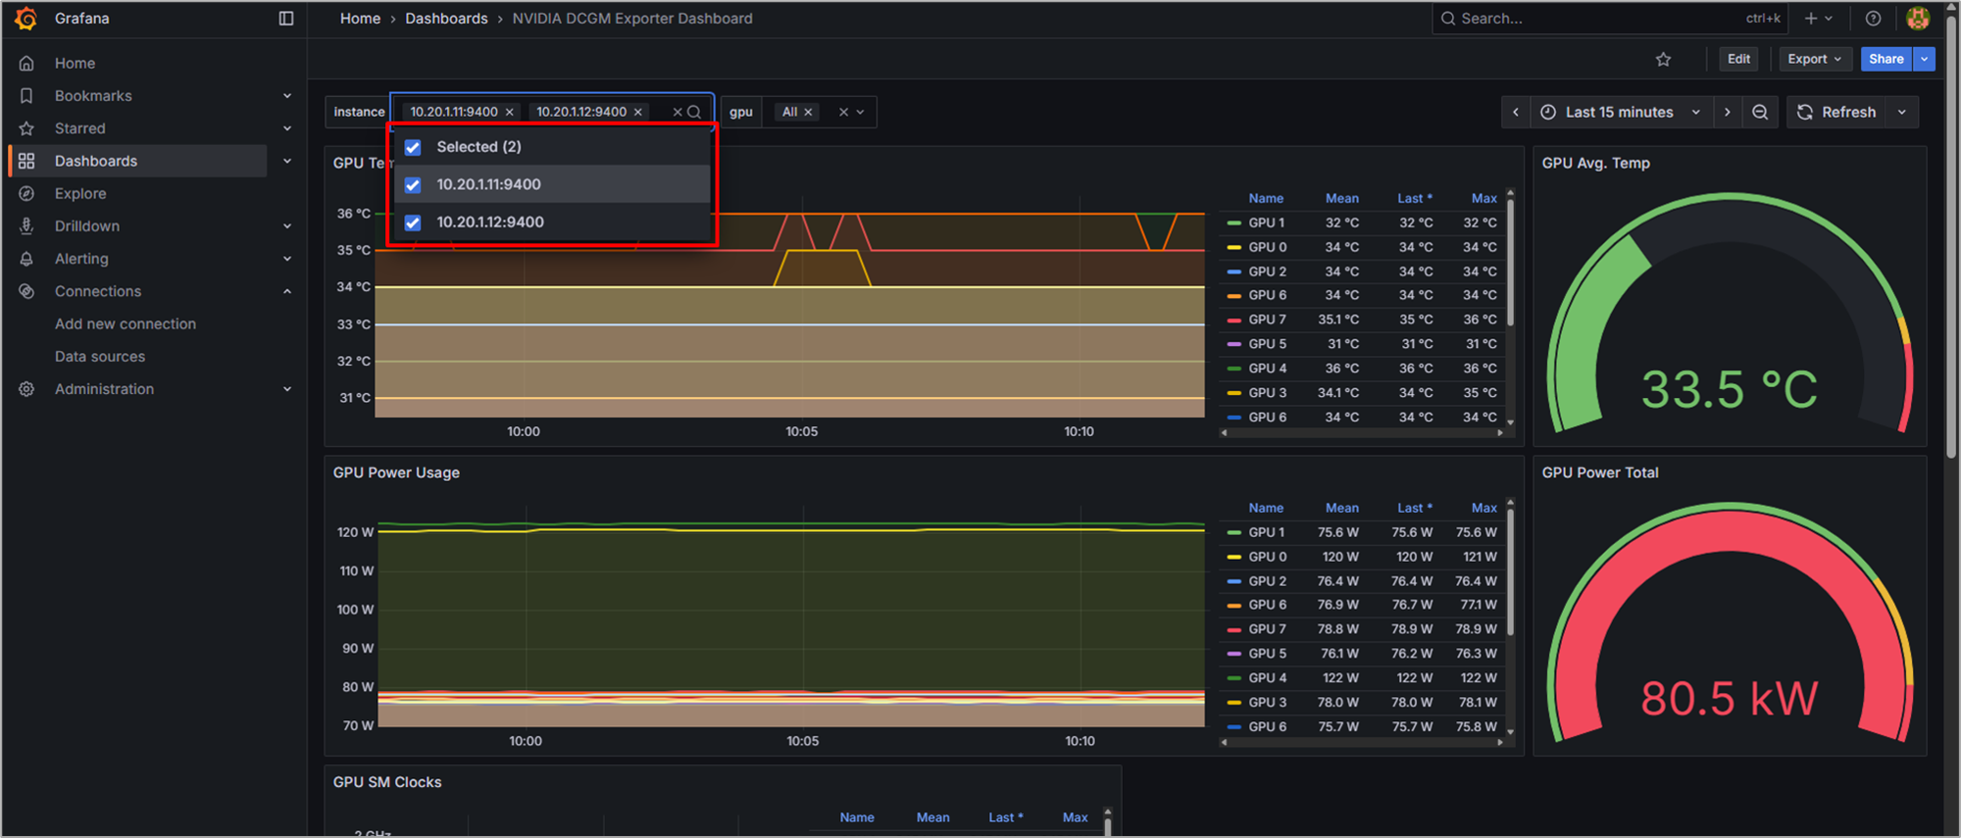This screenshot has height=838, width=1961.
Task: Click the zoom out time range icon
Action: click(1760, 113)
